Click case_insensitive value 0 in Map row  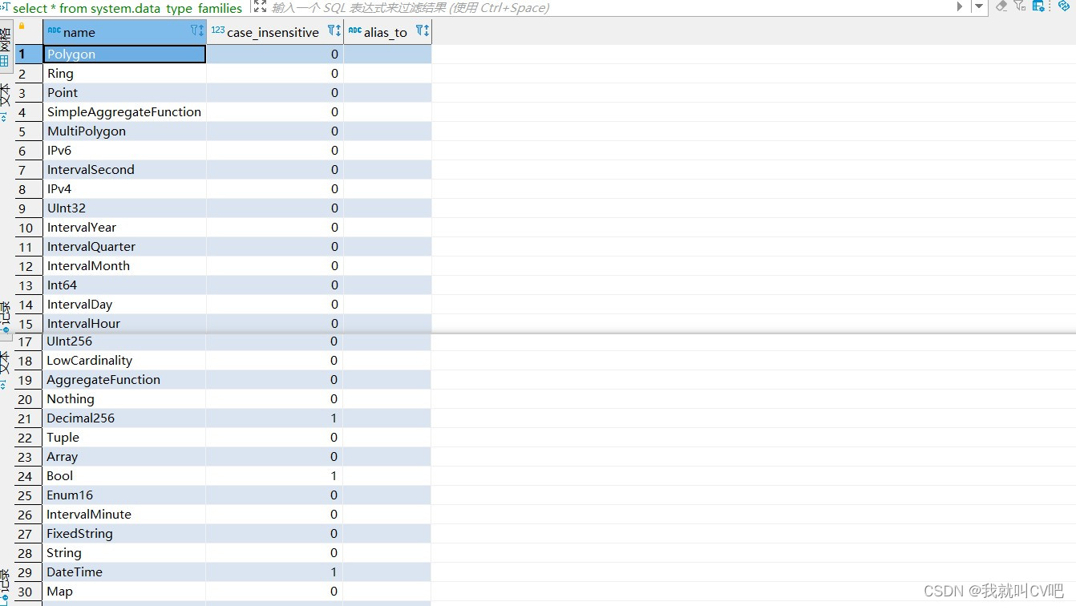tap(275, 592)
